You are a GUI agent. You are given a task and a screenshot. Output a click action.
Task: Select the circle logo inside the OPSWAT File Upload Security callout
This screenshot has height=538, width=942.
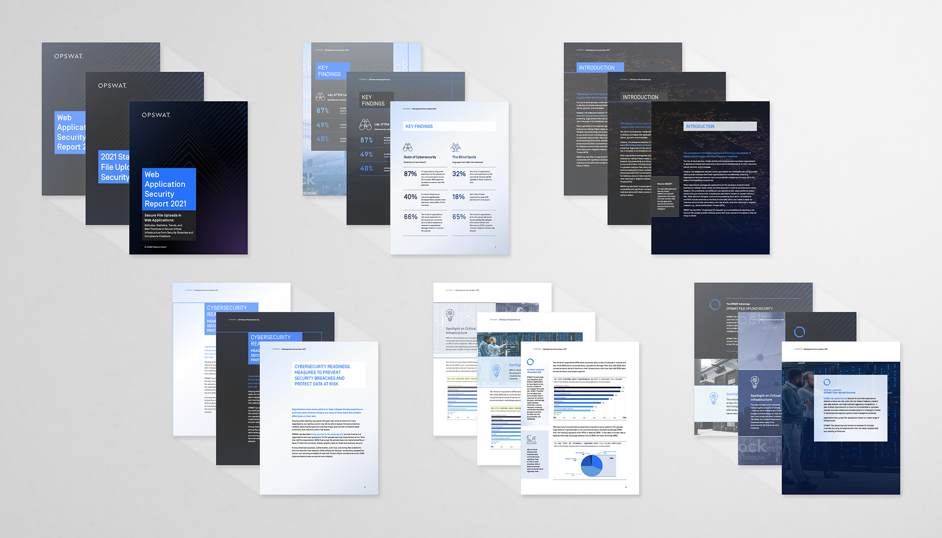(827, 382)
